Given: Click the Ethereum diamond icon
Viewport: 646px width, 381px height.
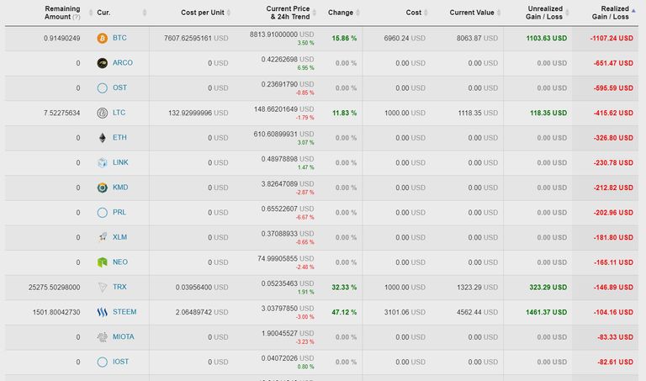Looking at the screenshot, I should (x=102, y=138).
